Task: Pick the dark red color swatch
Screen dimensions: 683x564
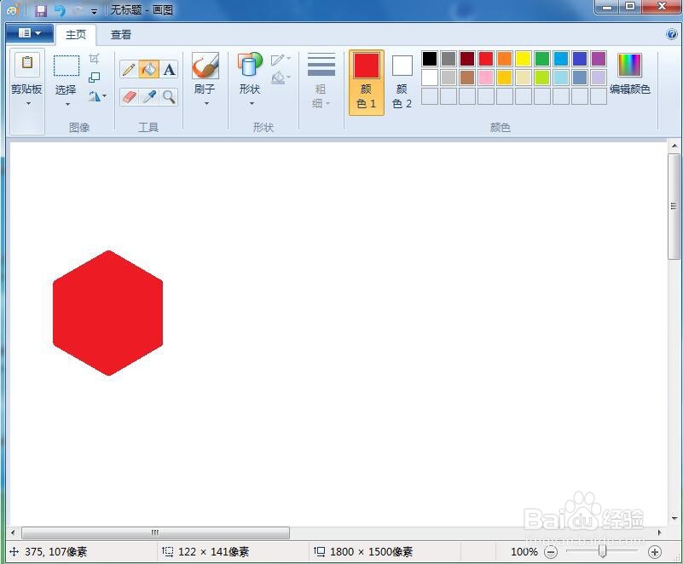Action: tap(467, 59)
